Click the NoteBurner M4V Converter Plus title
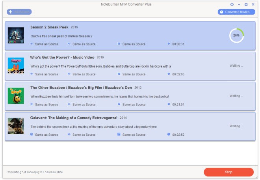Screen dimensions: 260x180 [126, 4]
